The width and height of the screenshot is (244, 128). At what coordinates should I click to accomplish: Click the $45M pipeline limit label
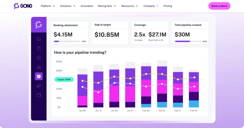tap(204, 41)
